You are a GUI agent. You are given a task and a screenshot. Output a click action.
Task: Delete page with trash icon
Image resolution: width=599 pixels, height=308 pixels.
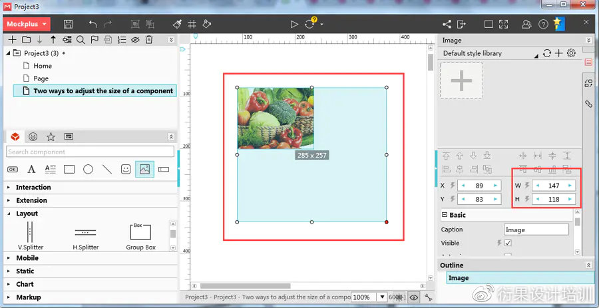coord(149,39)
